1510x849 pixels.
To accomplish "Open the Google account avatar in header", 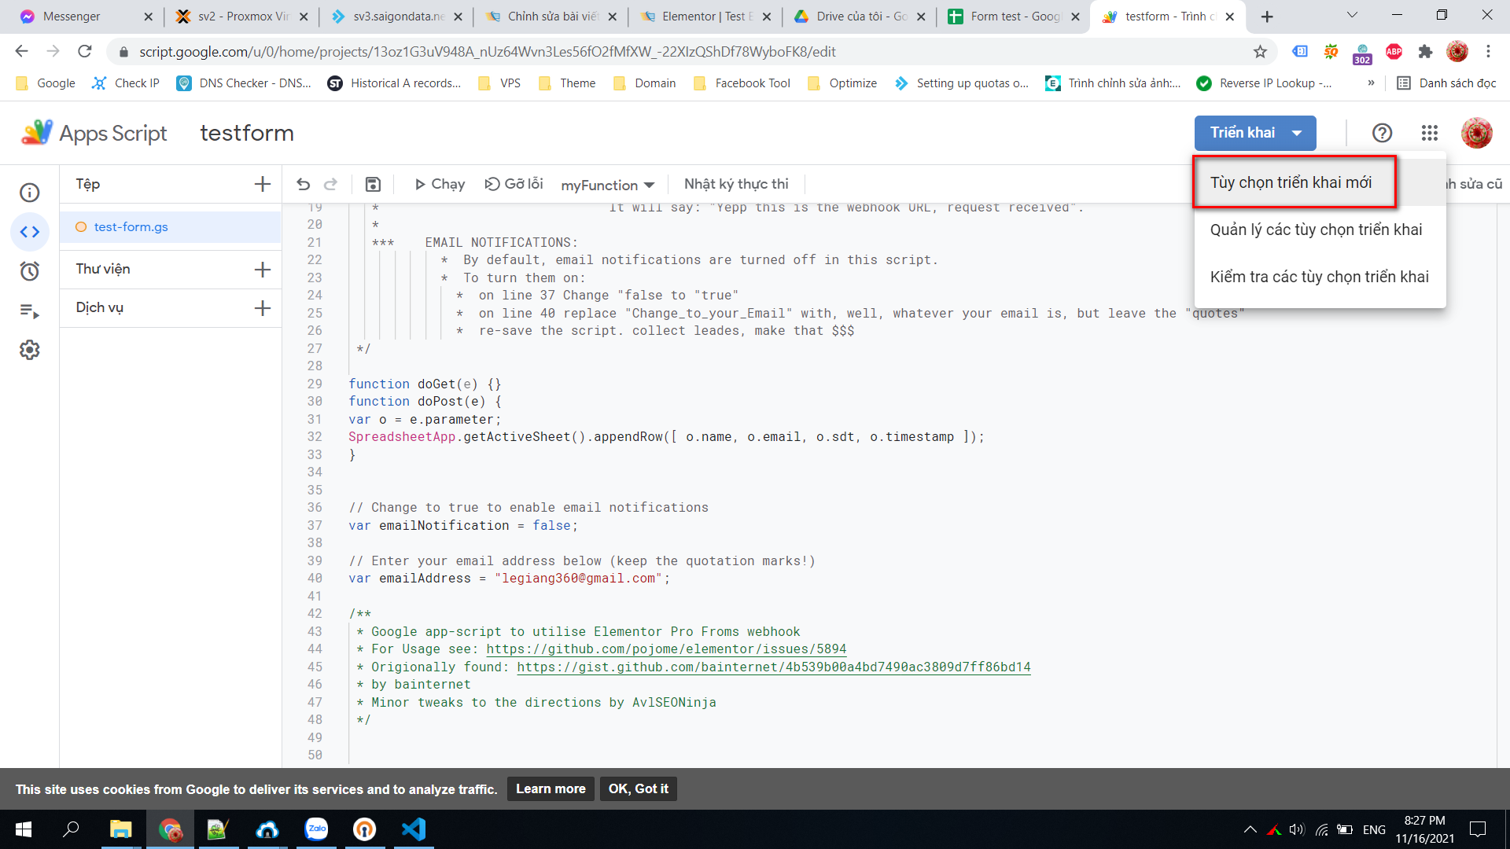I will (x=1476, y=133).
